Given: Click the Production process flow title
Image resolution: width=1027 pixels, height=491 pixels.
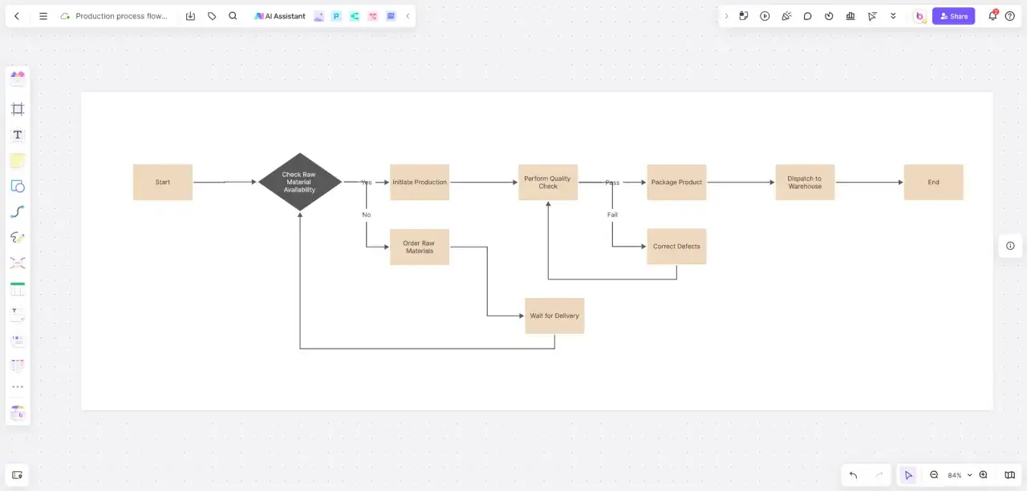Looking at the screenshot, I should click(x=121, y=16).
